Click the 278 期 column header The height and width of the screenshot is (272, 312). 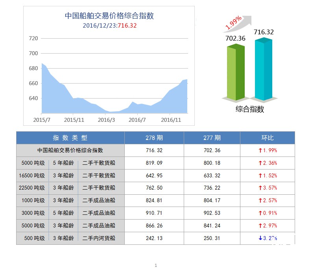[154, 138]
